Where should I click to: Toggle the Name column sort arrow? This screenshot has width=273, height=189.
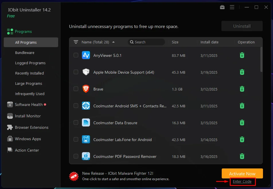coord(113,42)
